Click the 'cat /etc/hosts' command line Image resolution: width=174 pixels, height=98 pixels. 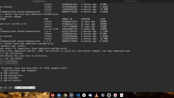coord(14,58)
